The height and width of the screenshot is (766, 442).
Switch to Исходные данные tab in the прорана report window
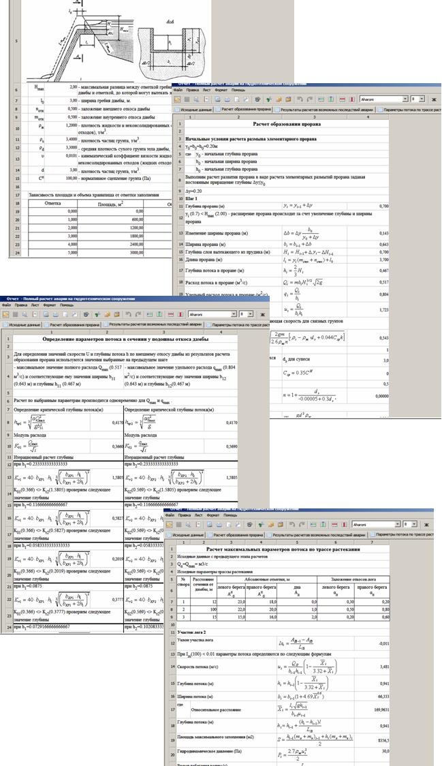195,109
